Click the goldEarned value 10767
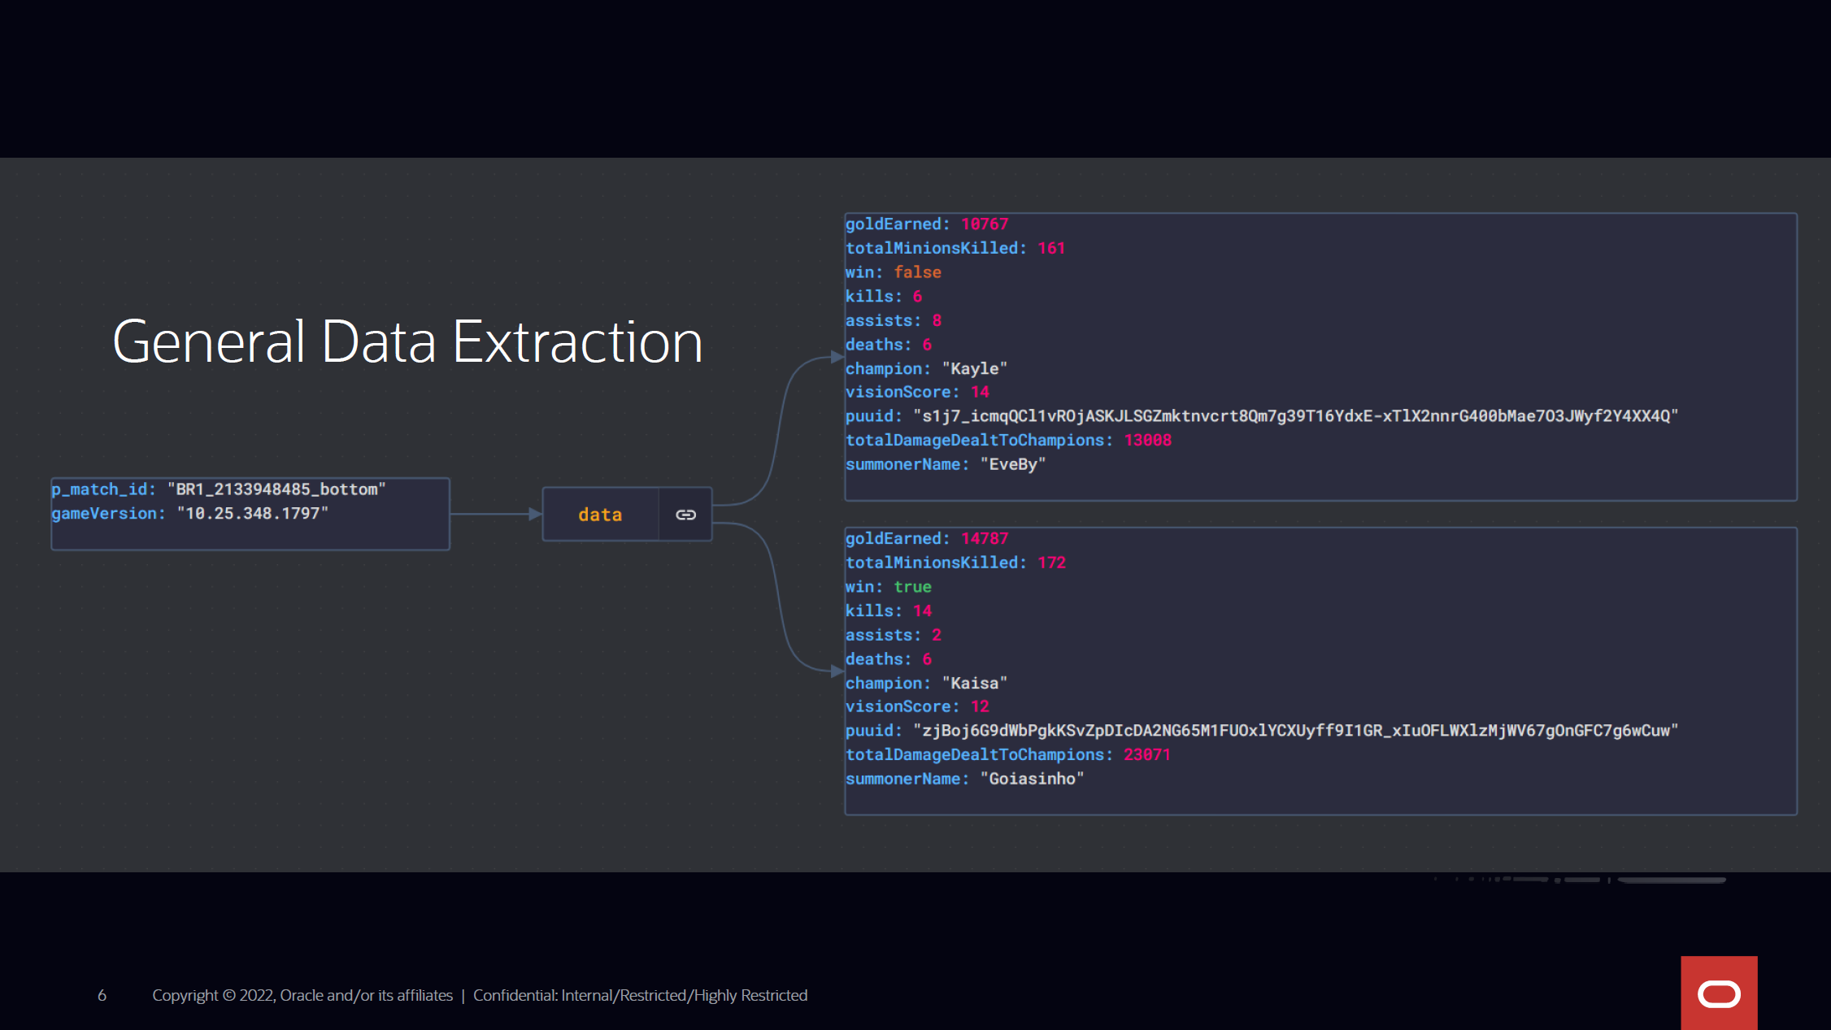The image size is (1831, 1030). (x=984, y=224)
